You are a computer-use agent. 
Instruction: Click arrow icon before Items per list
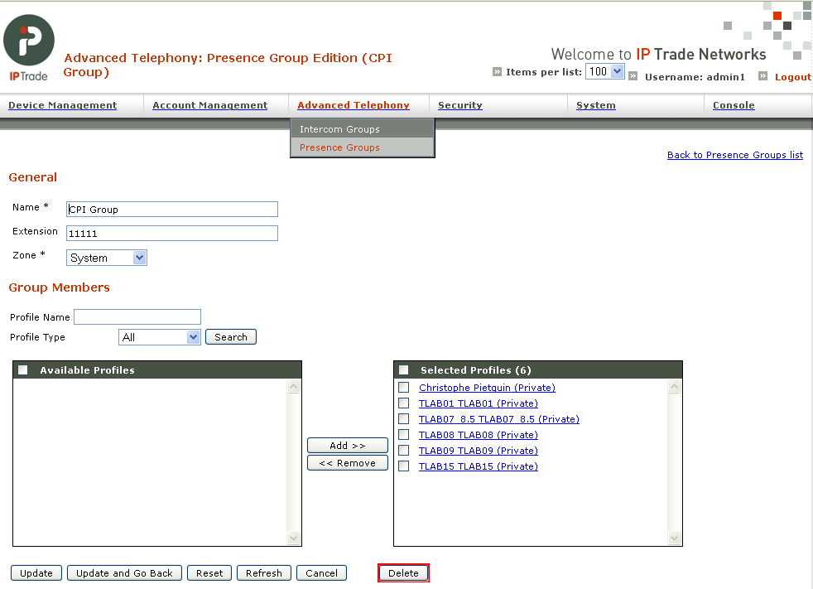(x=497, y=71)
